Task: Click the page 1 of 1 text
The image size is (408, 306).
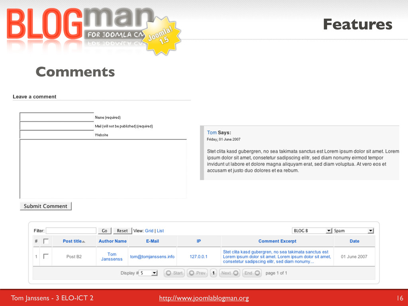Action: point(277,273)
